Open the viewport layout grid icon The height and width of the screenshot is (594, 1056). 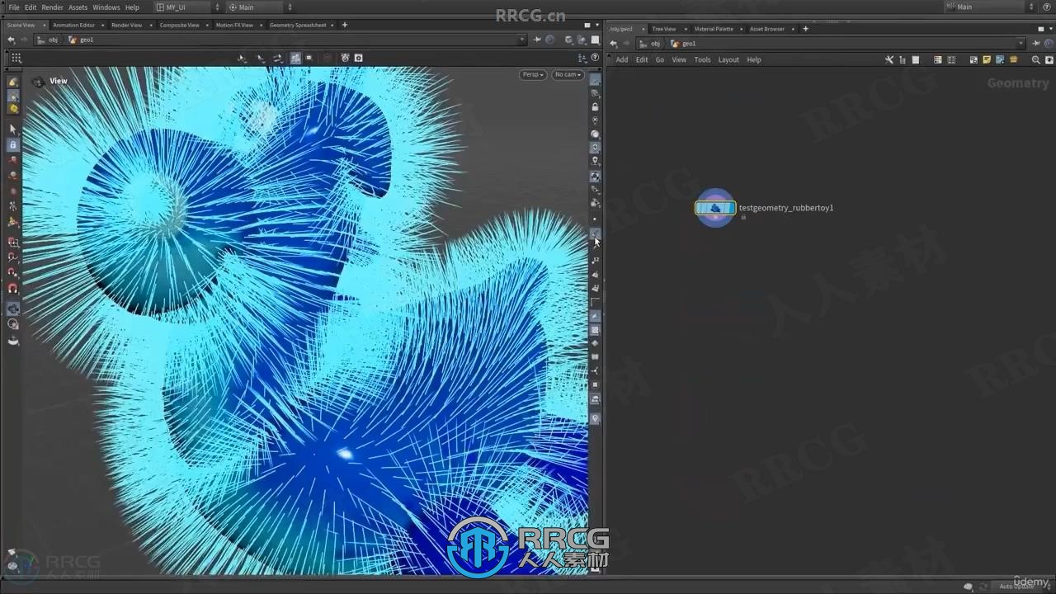[x=16, y=58]
